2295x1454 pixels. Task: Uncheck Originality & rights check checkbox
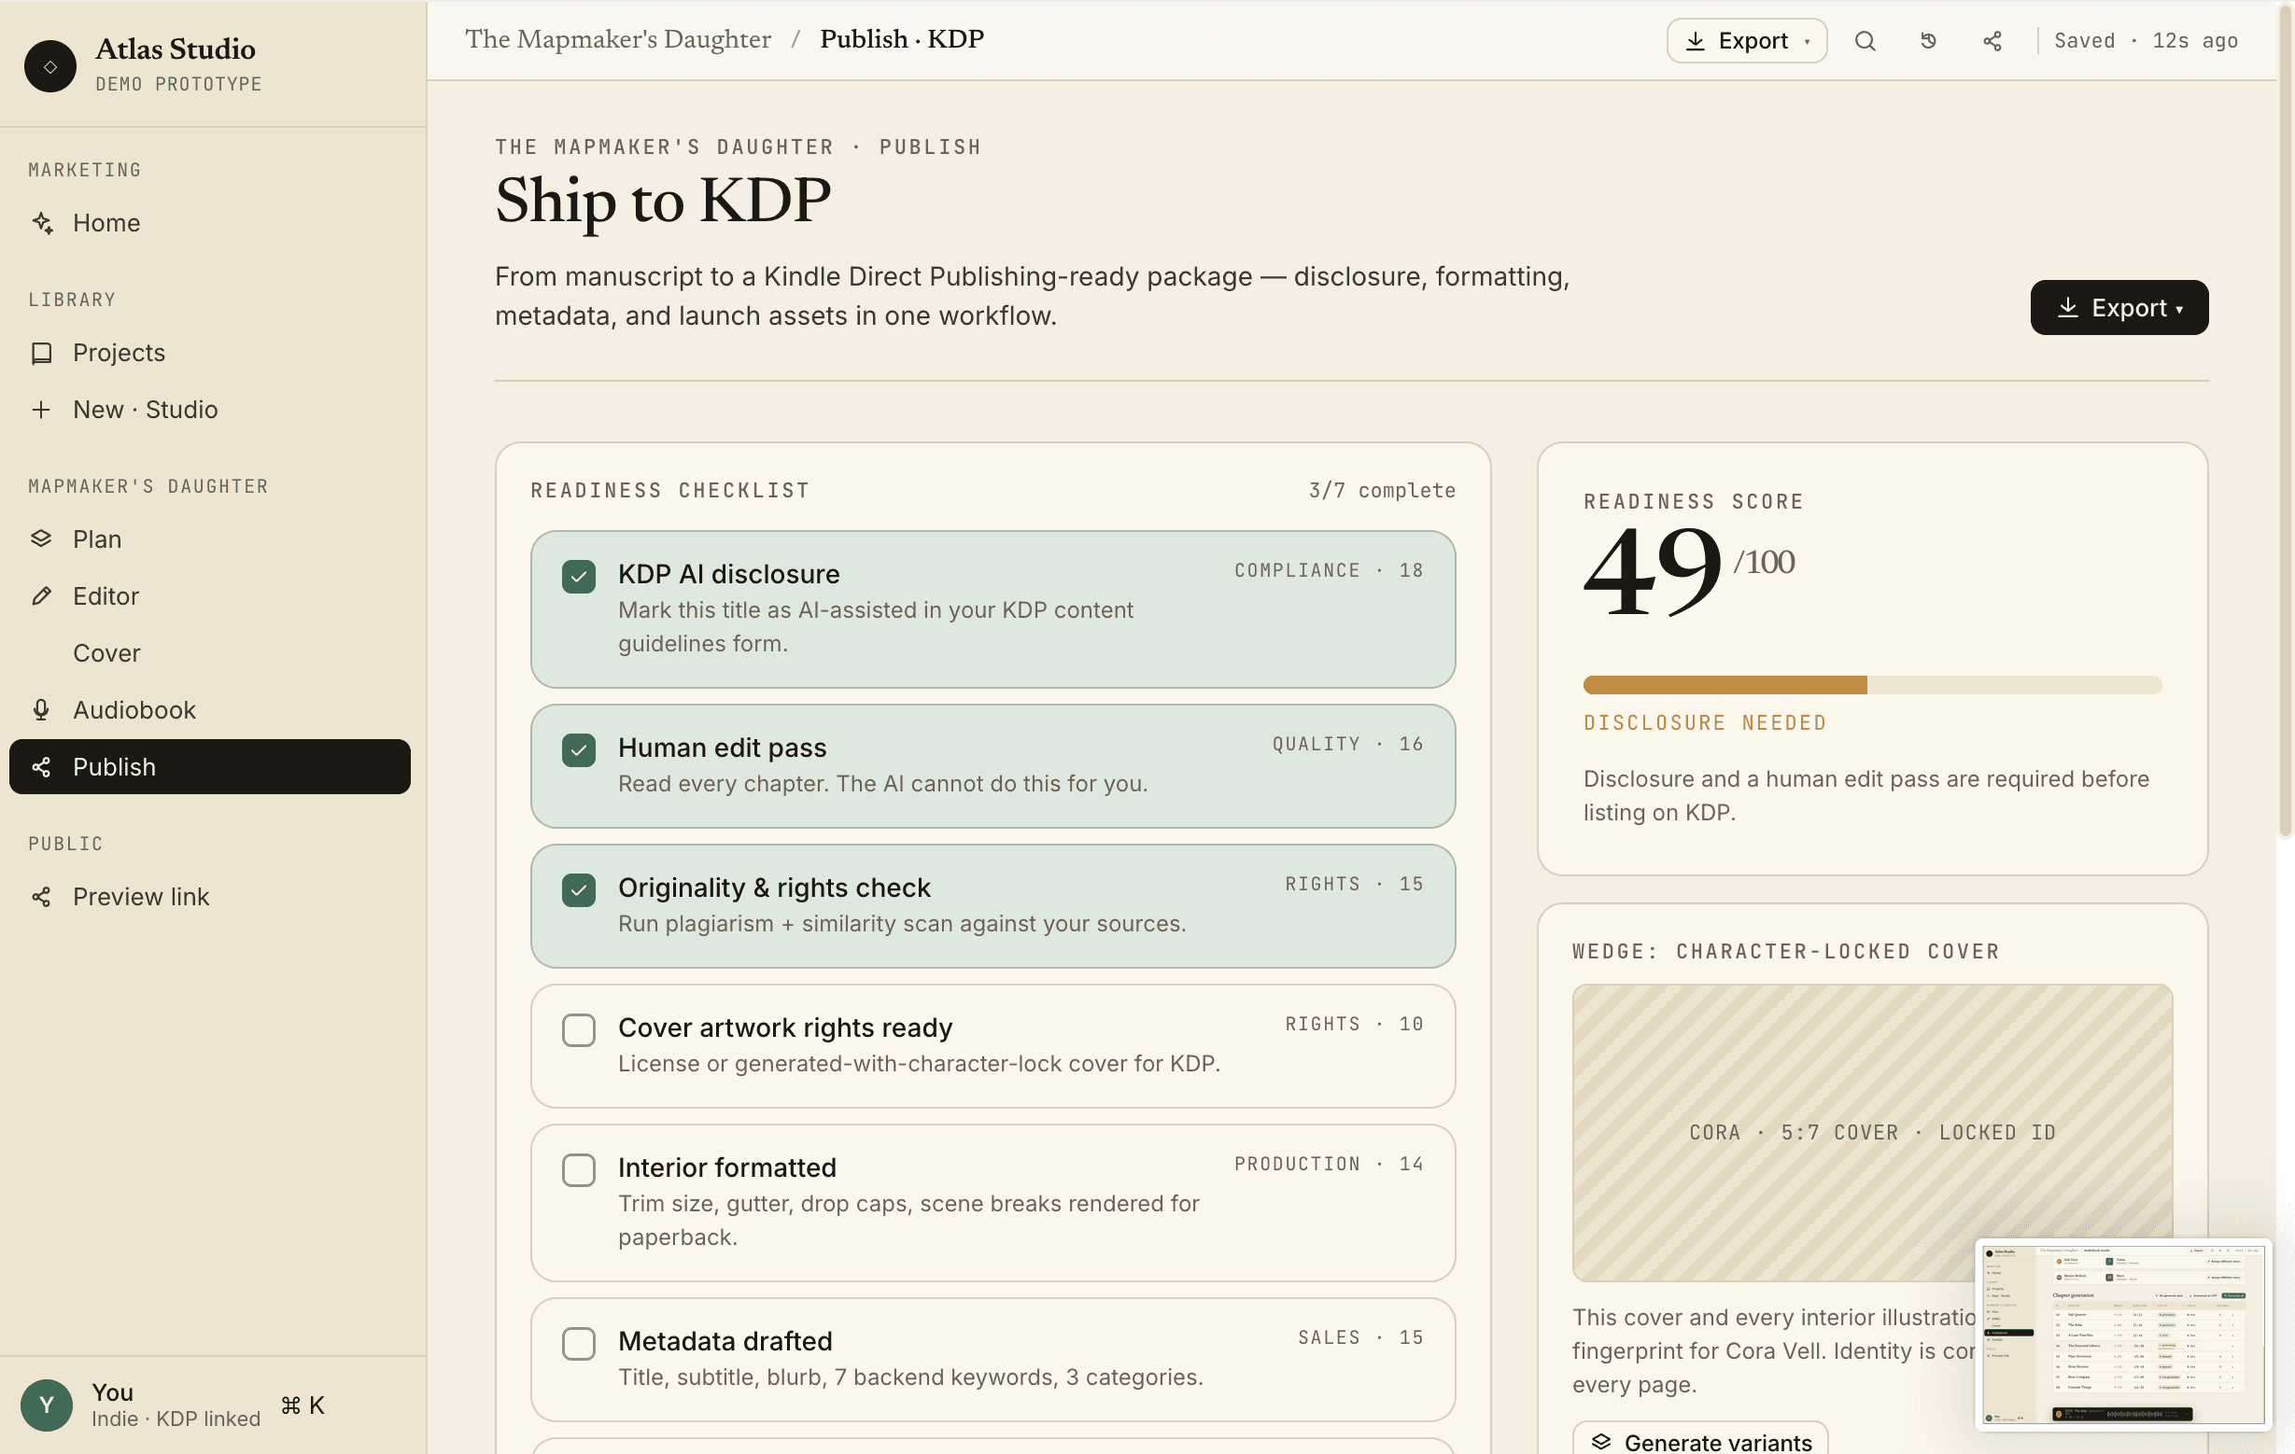point(579,890)
